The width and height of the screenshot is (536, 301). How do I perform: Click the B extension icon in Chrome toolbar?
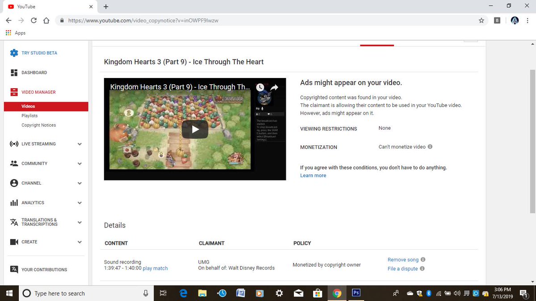pos(497,21)
